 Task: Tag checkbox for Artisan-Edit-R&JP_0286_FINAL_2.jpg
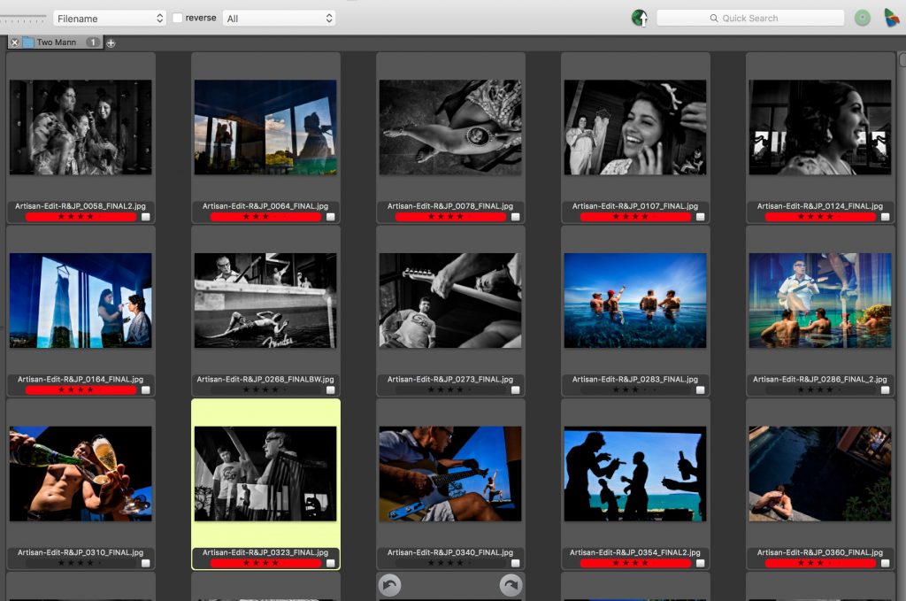pos(885,390)
